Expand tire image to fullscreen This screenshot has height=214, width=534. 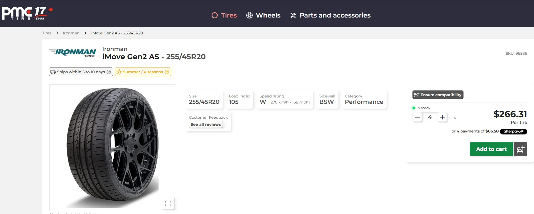tap(168, 203)
